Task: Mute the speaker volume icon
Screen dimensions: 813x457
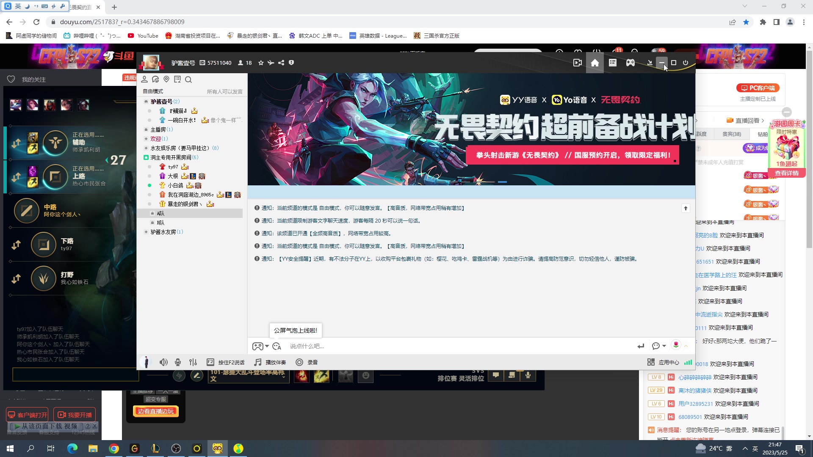Action: click(x=163, y=362)
